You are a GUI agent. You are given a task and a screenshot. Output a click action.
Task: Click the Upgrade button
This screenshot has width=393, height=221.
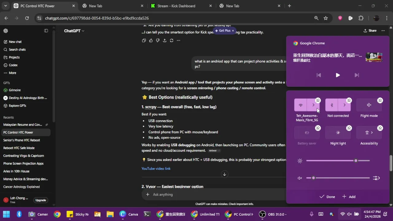click(x=41, y=200)
